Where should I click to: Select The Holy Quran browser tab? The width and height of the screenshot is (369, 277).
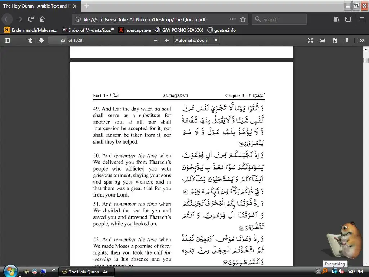(x=40, y=6)
